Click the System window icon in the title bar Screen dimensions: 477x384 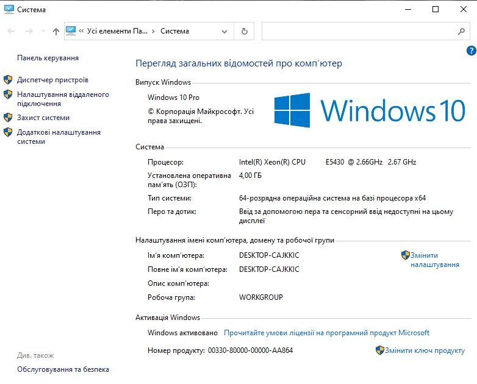9,9
